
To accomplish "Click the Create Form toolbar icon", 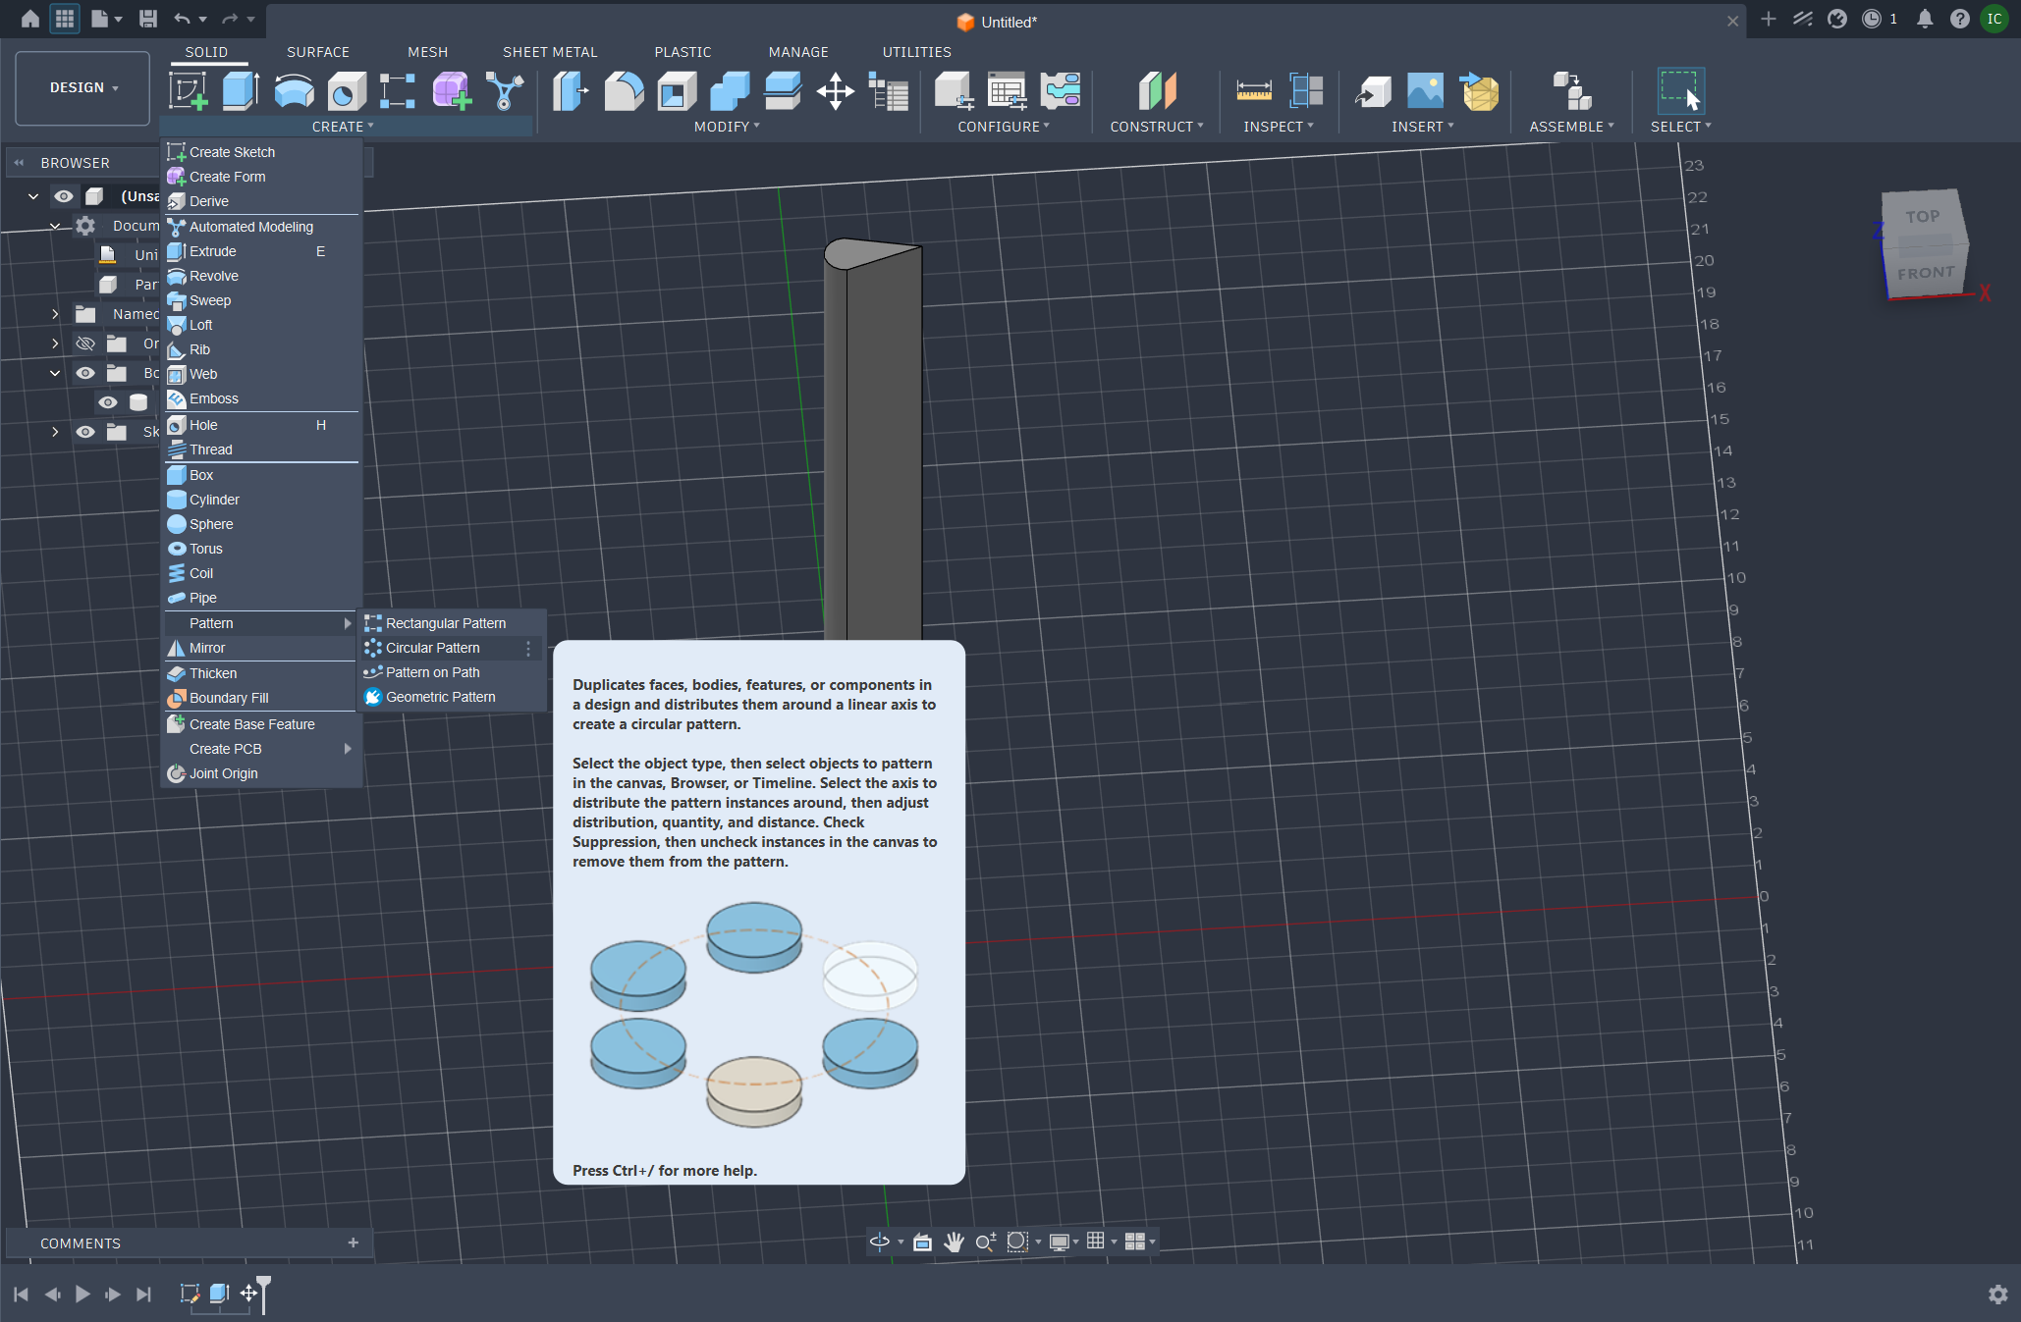I will (452, 90).
